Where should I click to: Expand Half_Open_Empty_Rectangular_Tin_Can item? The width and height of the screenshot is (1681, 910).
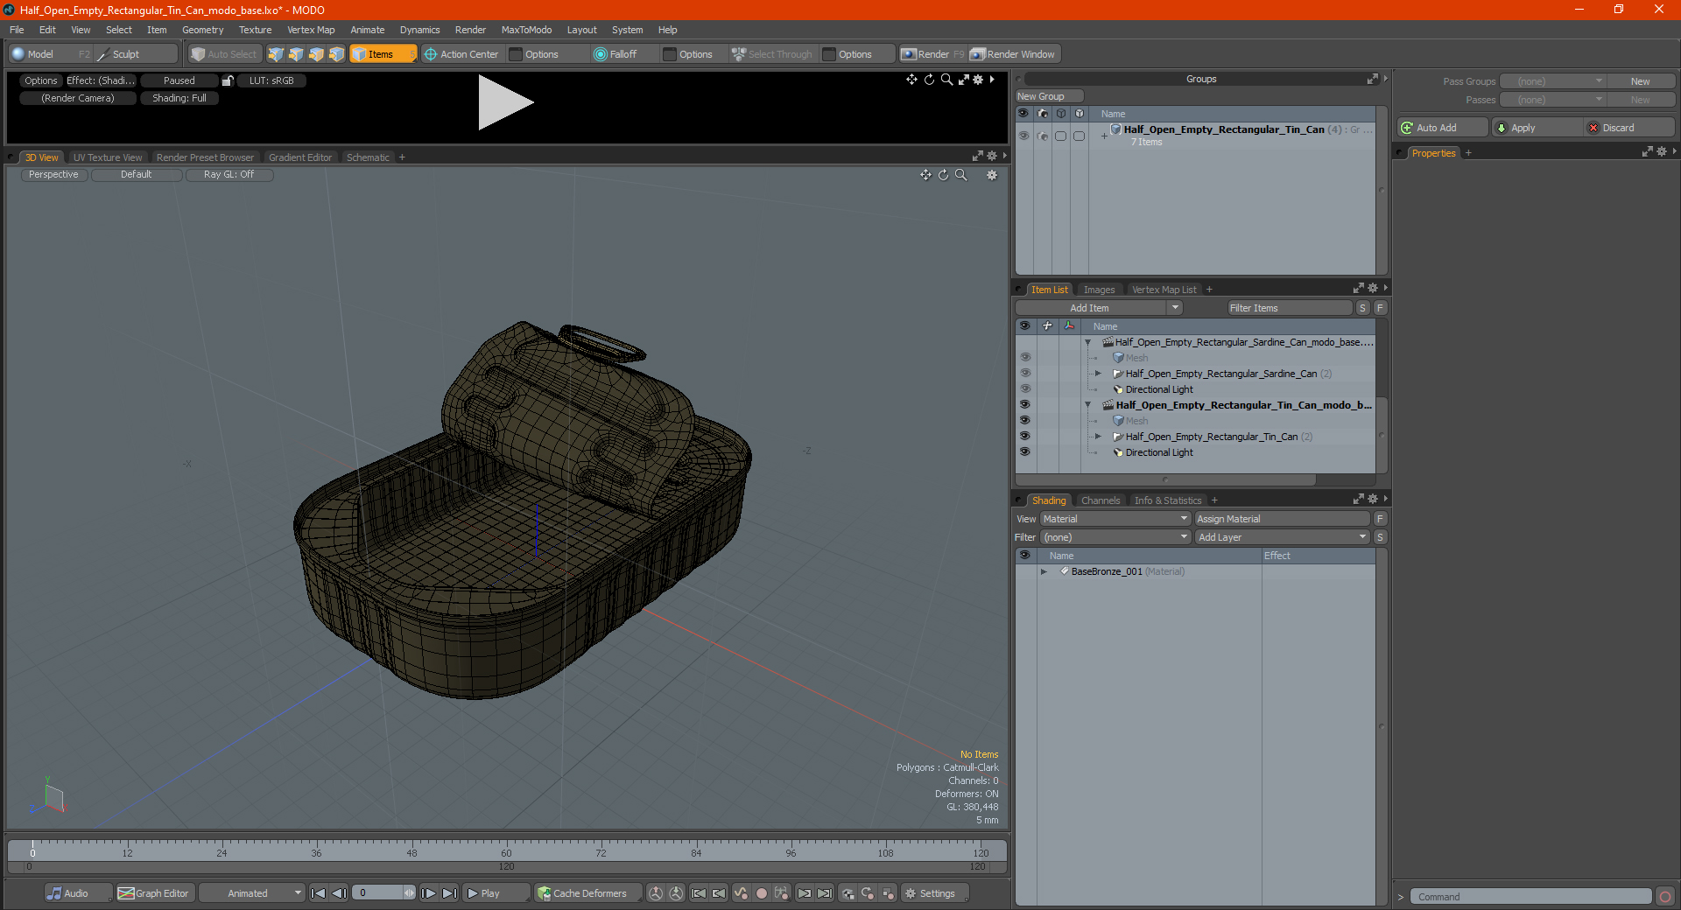[1098, 437]
